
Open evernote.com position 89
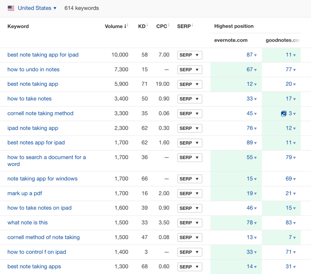point(251,143)
